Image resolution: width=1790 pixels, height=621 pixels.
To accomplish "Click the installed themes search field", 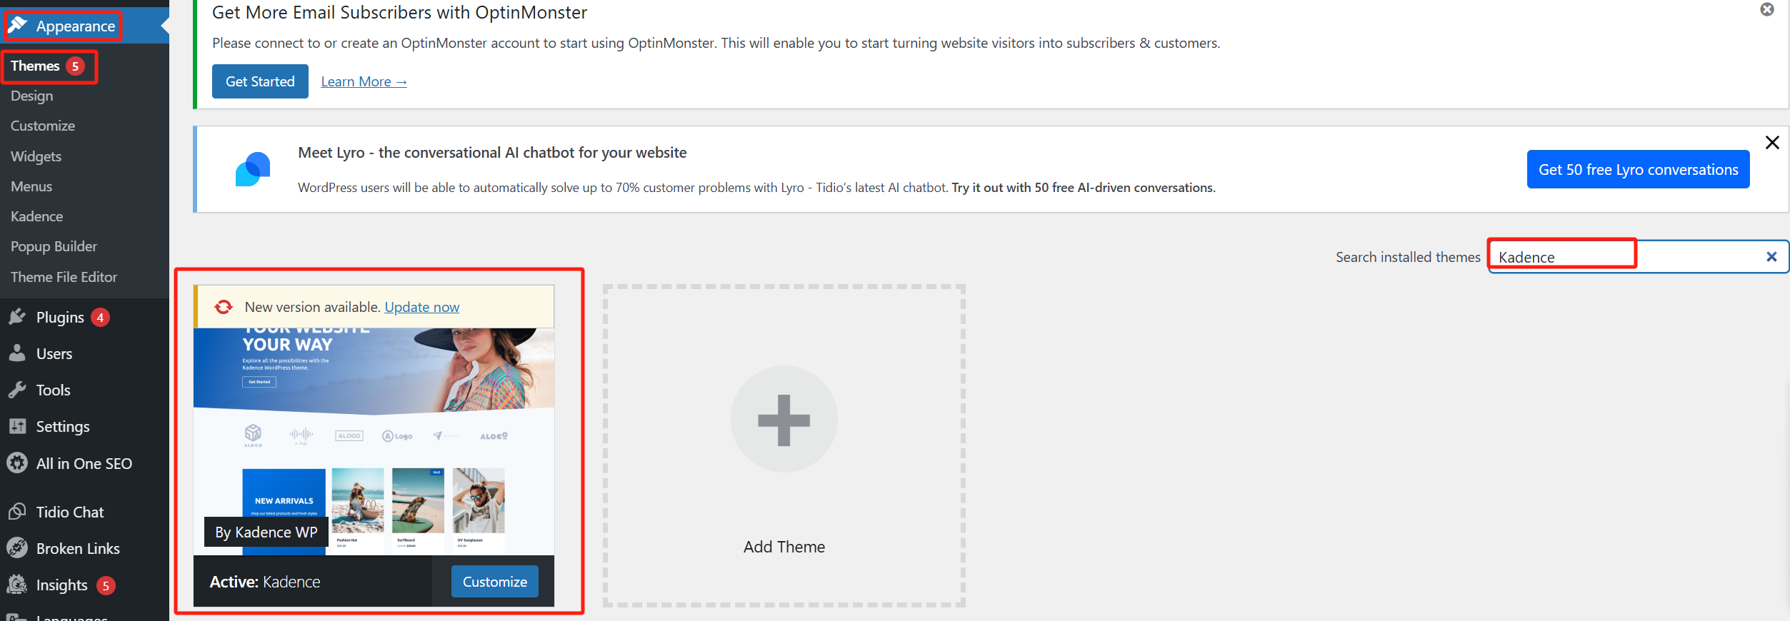I will [1561, 256].
